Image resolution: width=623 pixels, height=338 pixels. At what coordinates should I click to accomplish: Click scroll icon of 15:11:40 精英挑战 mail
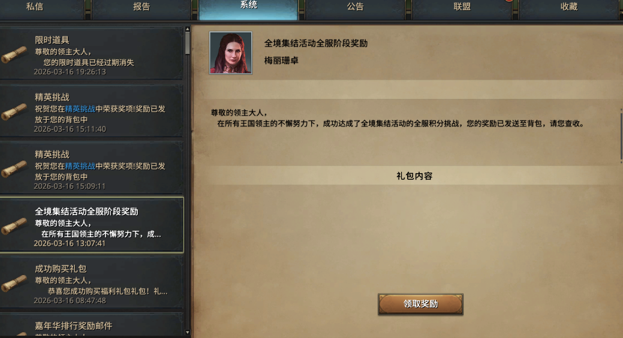[14, 112]
